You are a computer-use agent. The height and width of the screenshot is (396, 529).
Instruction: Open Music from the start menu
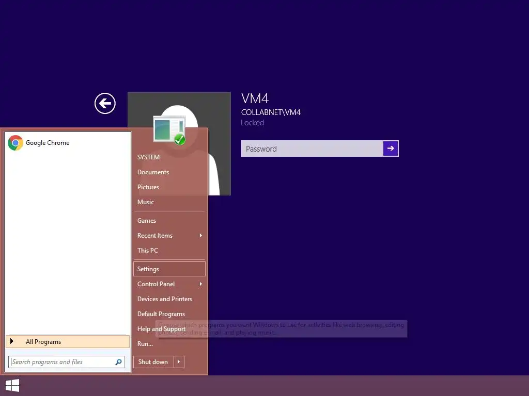145,202
